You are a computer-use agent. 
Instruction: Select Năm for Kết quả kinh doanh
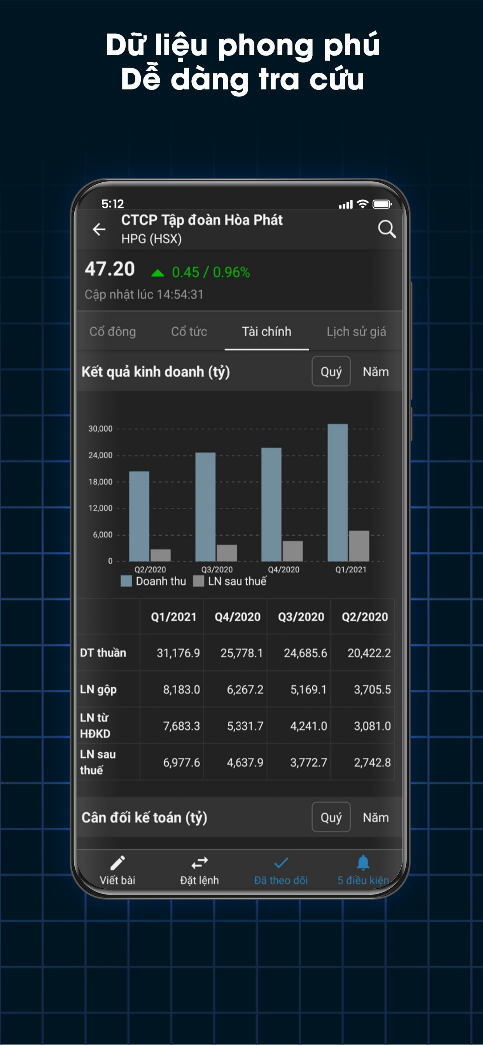pos(376,372)
